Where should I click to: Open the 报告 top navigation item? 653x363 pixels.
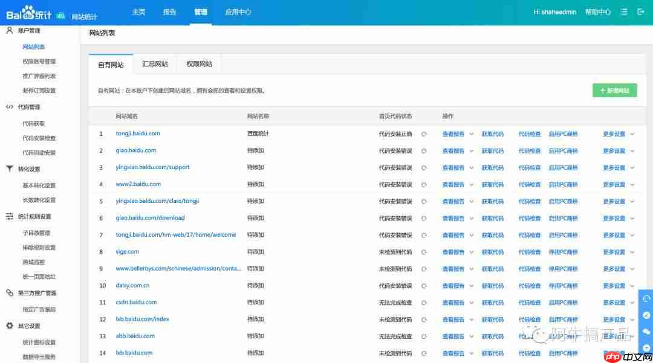169,12
